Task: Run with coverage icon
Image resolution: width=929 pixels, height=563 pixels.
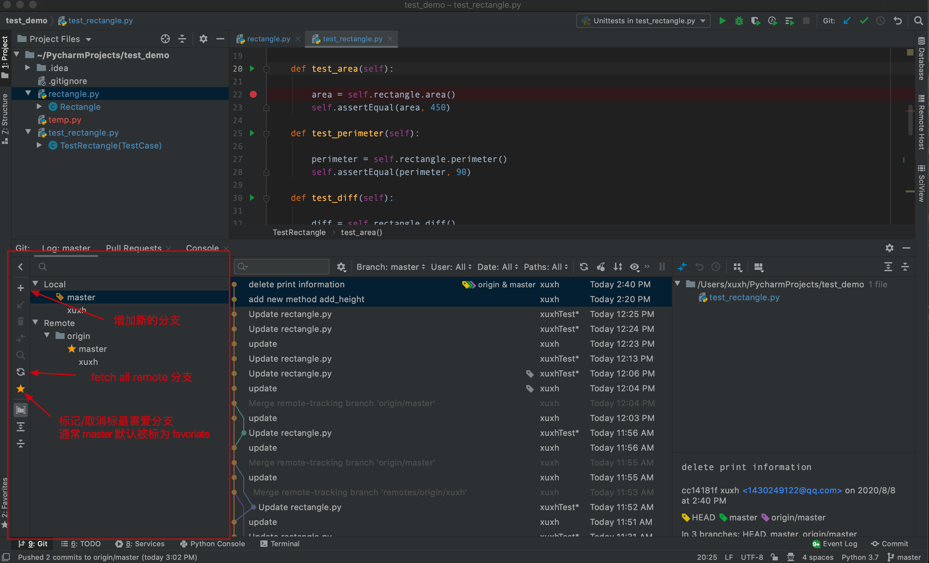Action: tap(755, 21)
